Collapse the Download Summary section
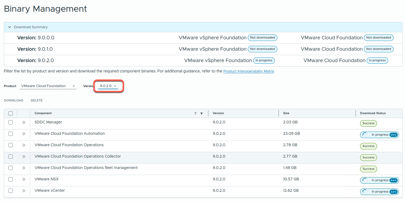This screenshot has height=201, width=405. click(10, 27)
